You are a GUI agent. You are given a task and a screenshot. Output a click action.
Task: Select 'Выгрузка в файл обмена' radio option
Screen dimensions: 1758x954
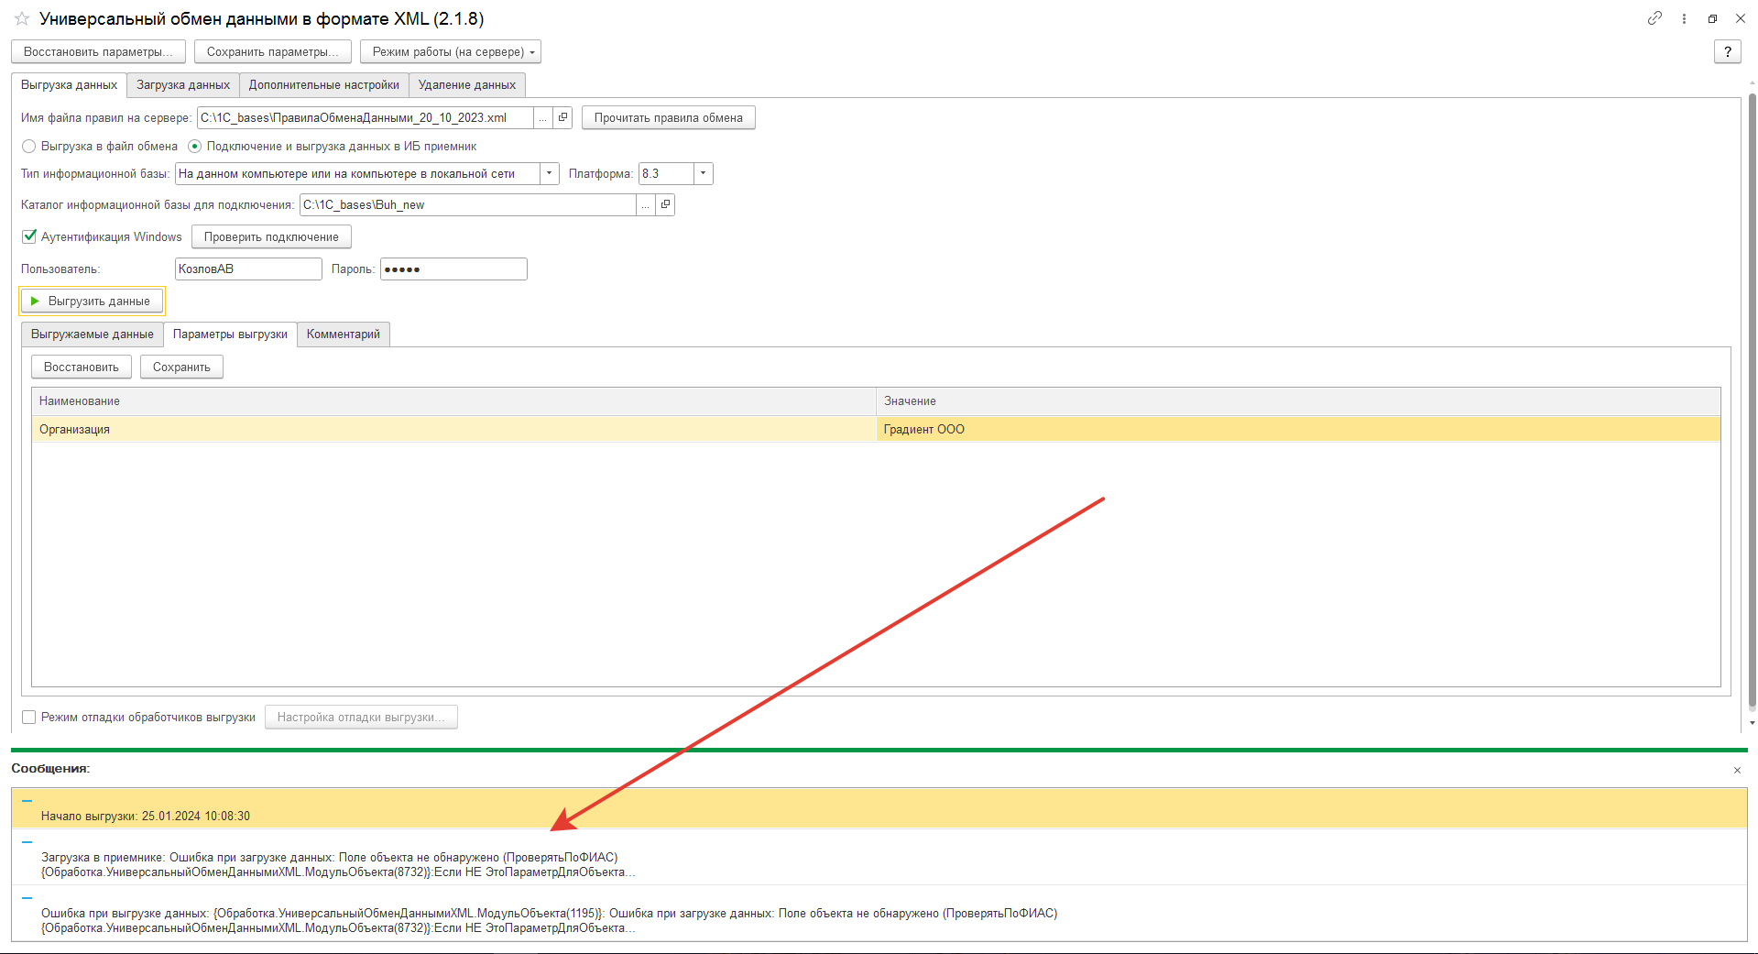point(29,147)
